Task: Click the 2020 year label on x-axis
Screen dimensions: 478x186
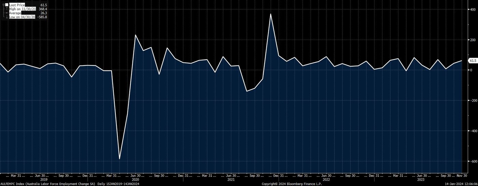Action: pos(135,180)
